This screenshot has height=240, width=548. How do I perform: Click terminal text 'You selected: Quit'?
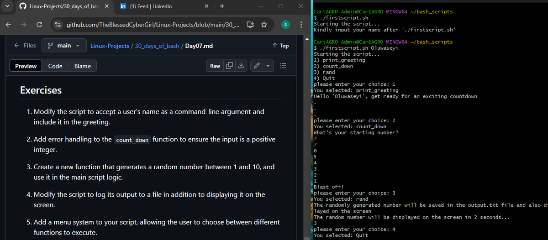coord(341,235)
